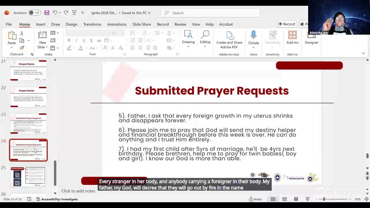Viewport: 370px width, 208px height.
Task: Click in the Search box
Action: pos(210,13)
